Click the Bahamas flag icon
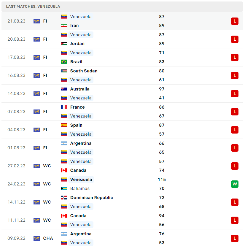Screen dimensions: 245x246 64,188
